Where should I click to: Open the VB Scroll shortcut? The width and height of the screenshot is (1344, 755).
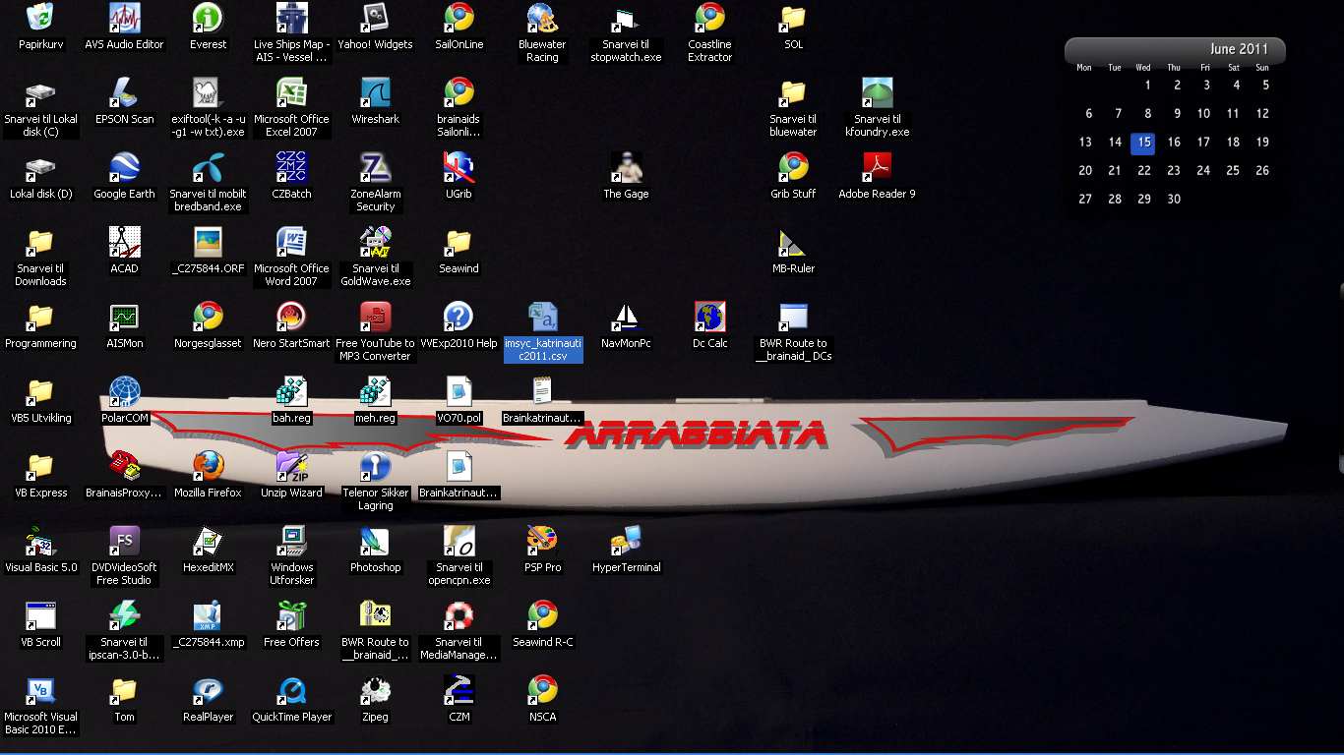[40, 615]
